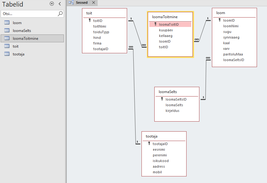The image size is (267, 183).
Task: Close the Seosed tab
Action: 94,3
